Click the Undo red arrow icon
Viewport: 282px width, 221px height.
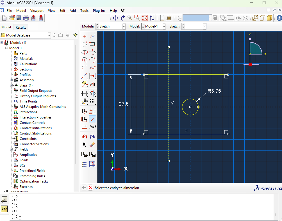85,137
